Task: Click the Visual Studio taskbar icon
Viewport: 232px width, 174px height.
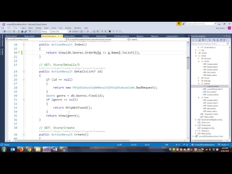Action: click(46, 149)
